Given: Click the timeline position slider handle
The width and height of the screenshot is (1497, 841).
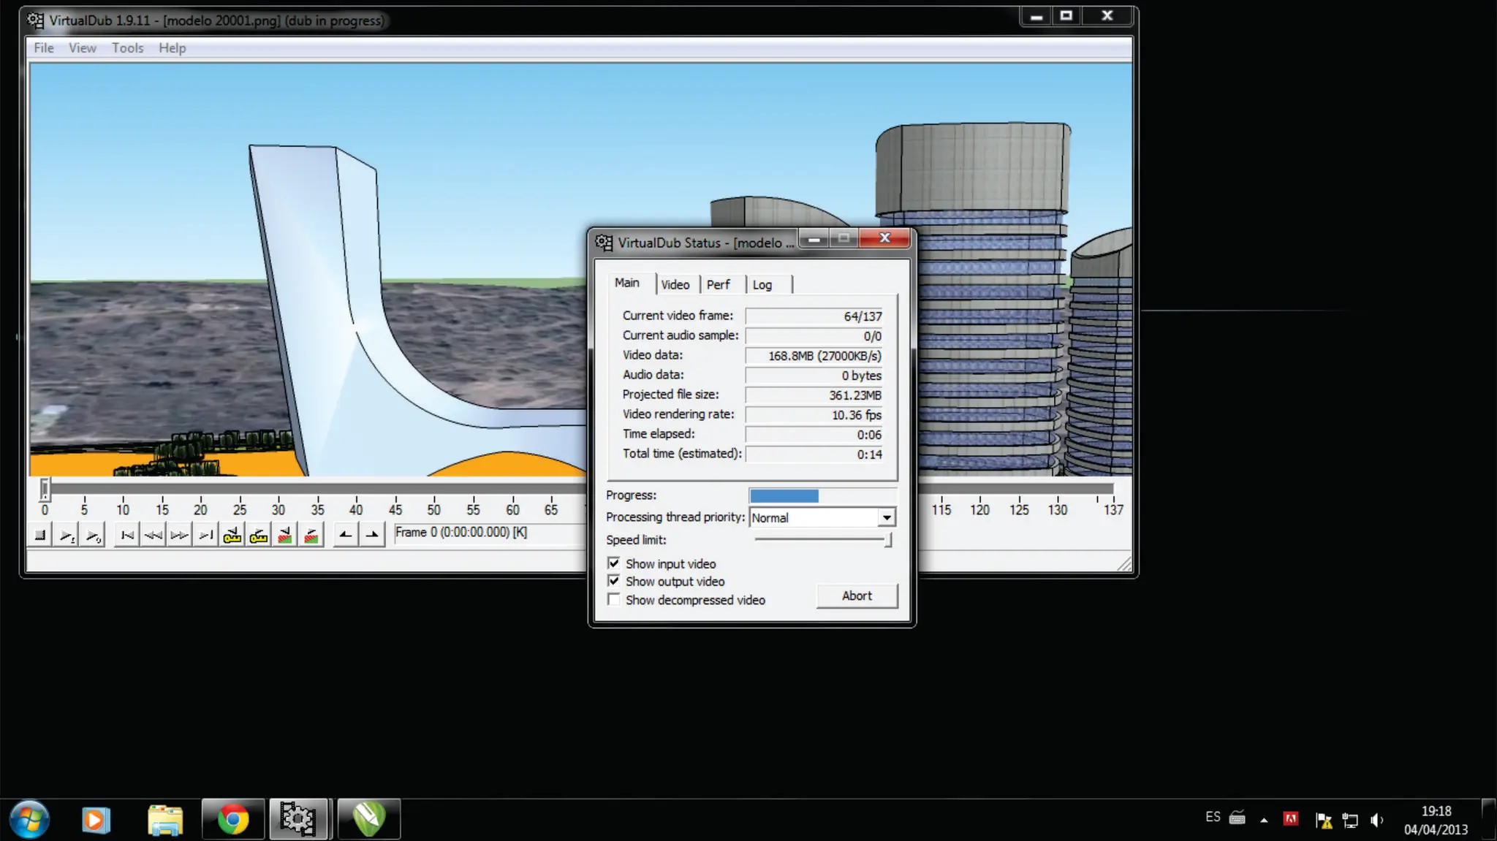Looking at the screenshot, I should pyautogui.click(x=45, y=488).
